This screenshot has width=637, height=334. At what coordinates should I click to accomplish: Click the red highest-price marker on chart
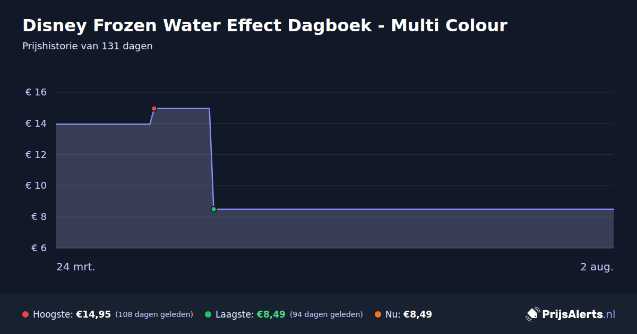[154, 109]
